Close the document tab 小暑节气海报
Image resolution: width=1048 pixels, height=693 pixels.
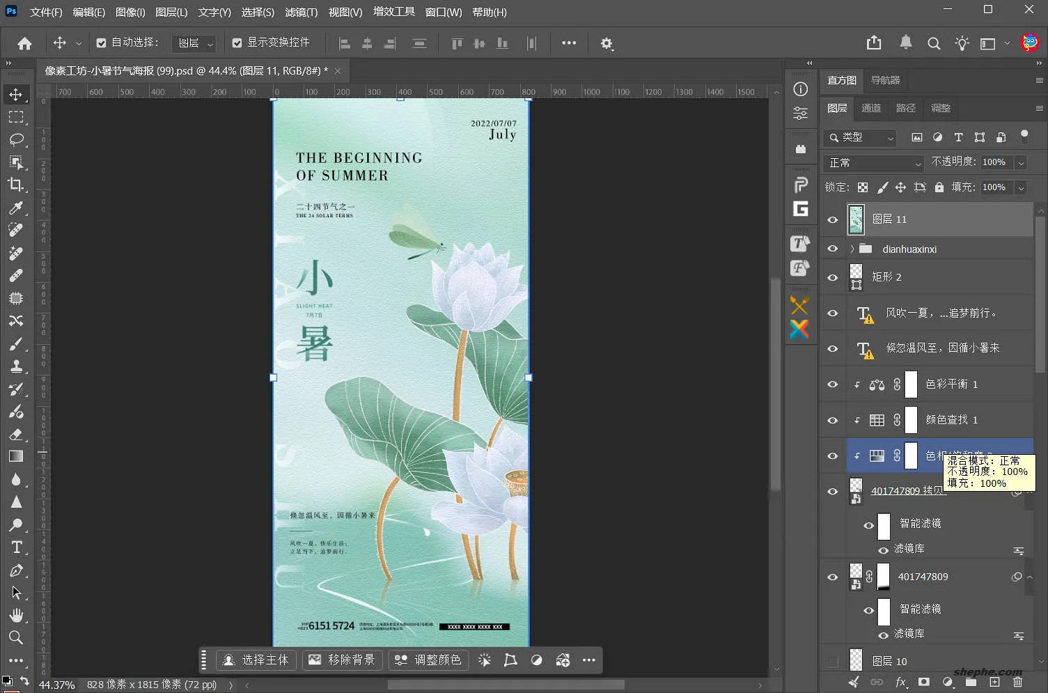(x=338, y=71)
